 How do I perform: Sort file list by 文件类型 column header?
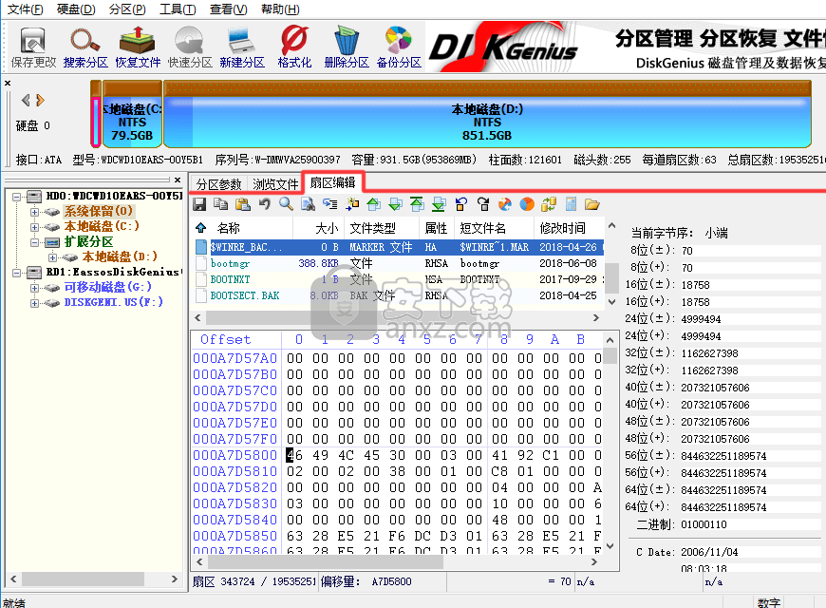pos(382,228)
